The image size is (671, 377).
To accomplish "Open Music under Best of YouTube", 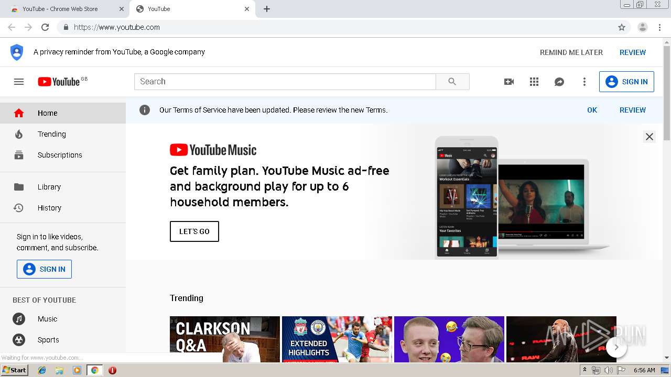I will 63,319.
